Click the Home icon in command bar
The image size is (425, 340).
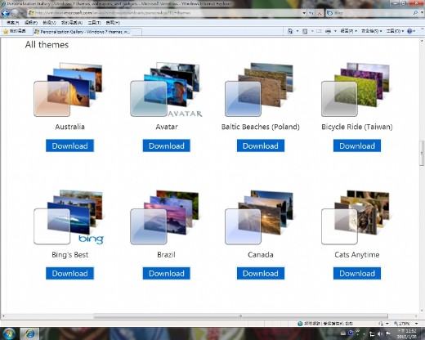[x=290, y=31]
